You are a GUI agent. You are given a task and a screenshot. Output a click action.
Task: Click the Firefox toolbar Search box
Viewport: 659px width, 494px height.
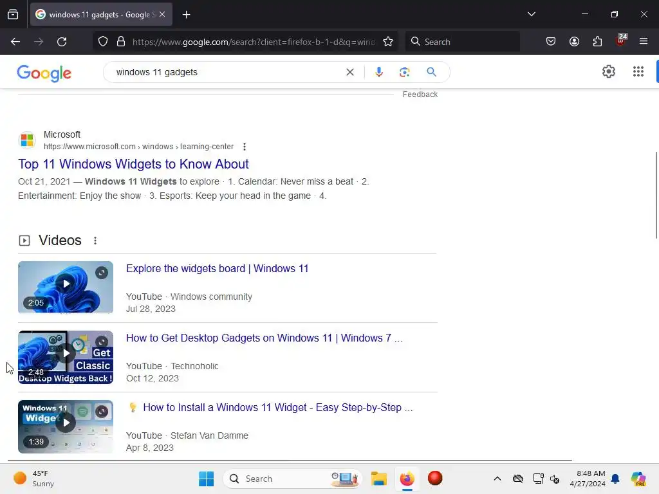tap(462, 42)
